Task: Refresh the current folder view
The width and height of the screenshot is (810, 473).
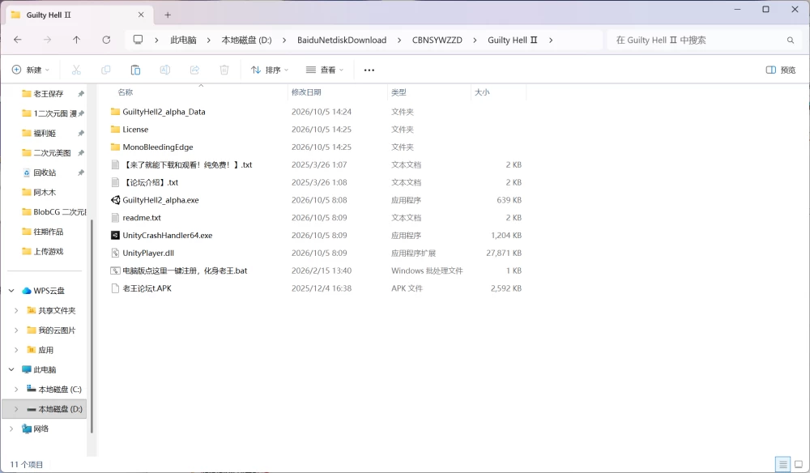Action: [x=106, y=40]
